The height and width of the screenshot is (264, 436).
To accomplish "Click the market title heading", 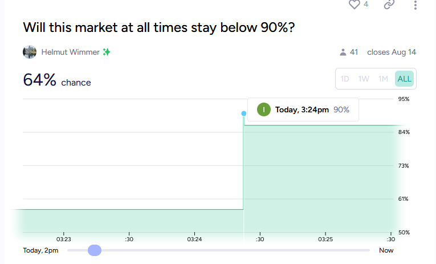I will point(159,27).
